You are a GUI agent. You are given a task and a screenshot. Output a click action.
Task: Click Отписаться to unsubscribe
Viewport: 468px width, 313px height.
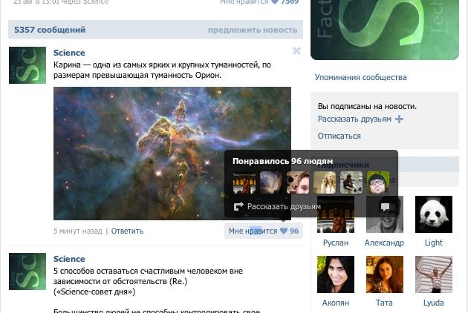point(339,136)
